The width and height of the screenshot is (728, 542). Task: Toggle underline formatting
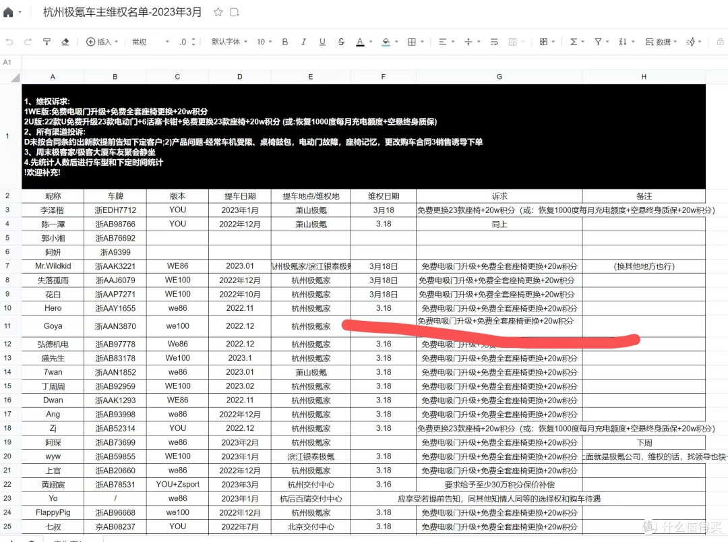[x=322, y=42]
